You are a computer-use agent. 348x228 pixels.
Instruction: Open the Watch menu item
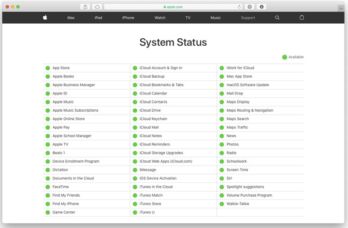[x=160, y=18]
